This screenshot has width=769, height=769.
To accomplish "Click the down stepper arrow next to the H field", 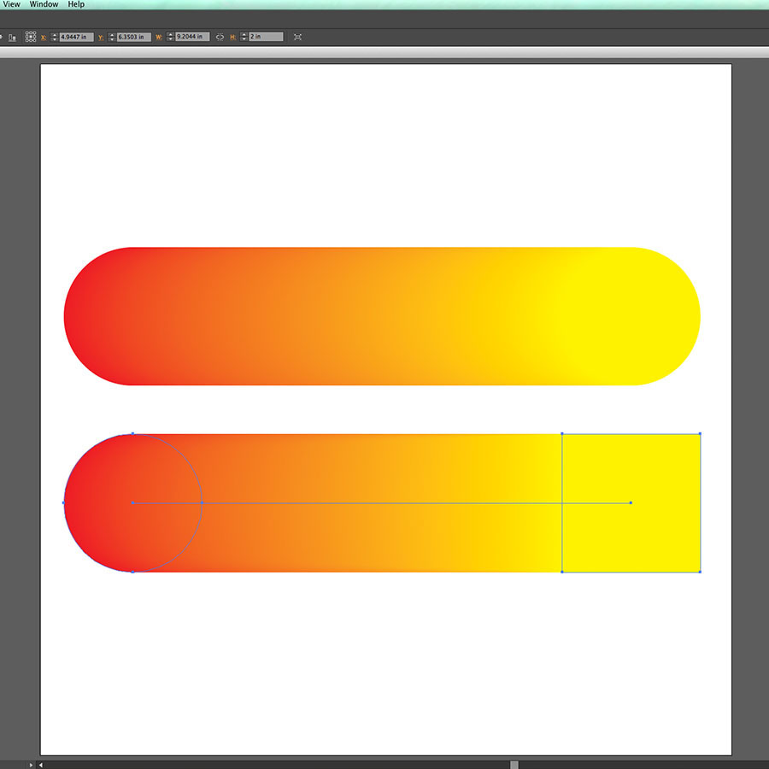I will [x=244, y=39].
